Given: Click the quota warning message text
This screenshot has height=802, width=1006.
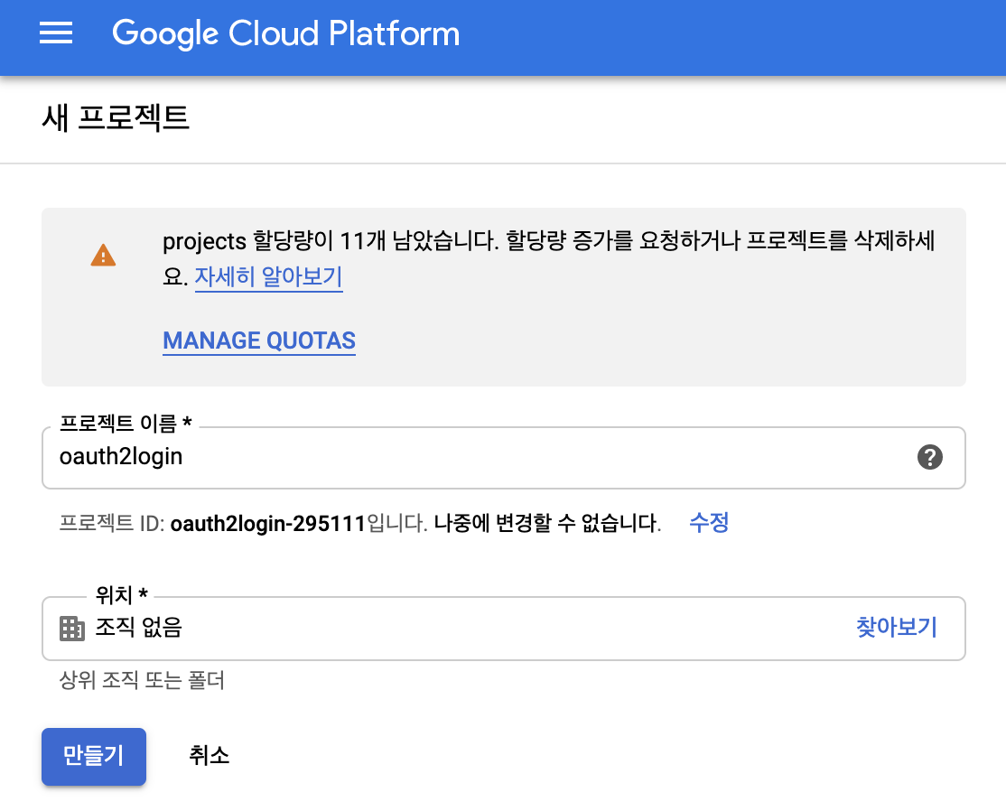Looking at the screenshot, I should (x=548, y=258).
